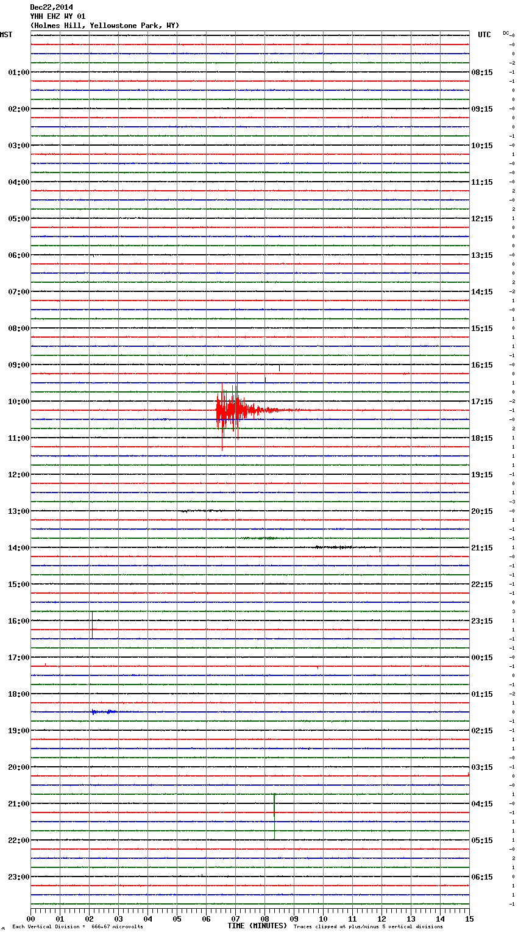Click the 14:15 UTC time label

tap(482, 292)
